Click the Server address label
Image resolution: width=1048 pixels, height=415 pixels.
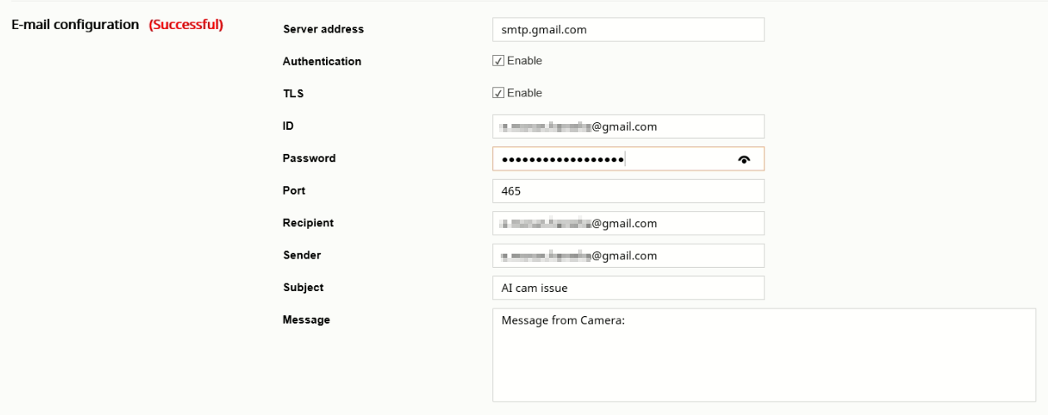324,29
